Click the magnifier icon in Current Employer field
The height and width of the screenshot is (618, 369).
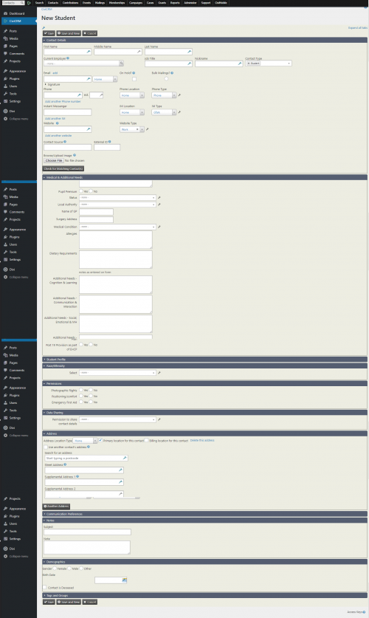pos(121,63)
